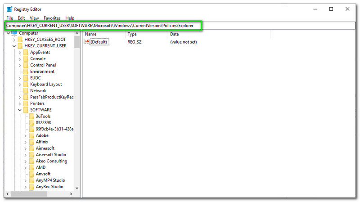
Task: Click the tree scroll down arrow
Action: pyautogui.click(x=77, y=188)
